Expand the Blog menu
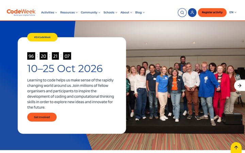The height and width of the screenshot is (153, 245). pos(140,13)
